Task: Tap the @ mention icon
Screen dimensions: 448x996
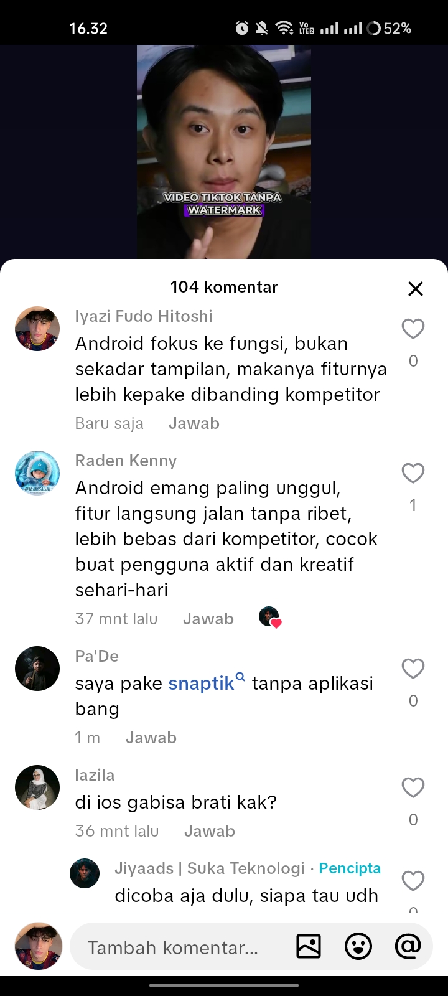Action: coord(408,946)
